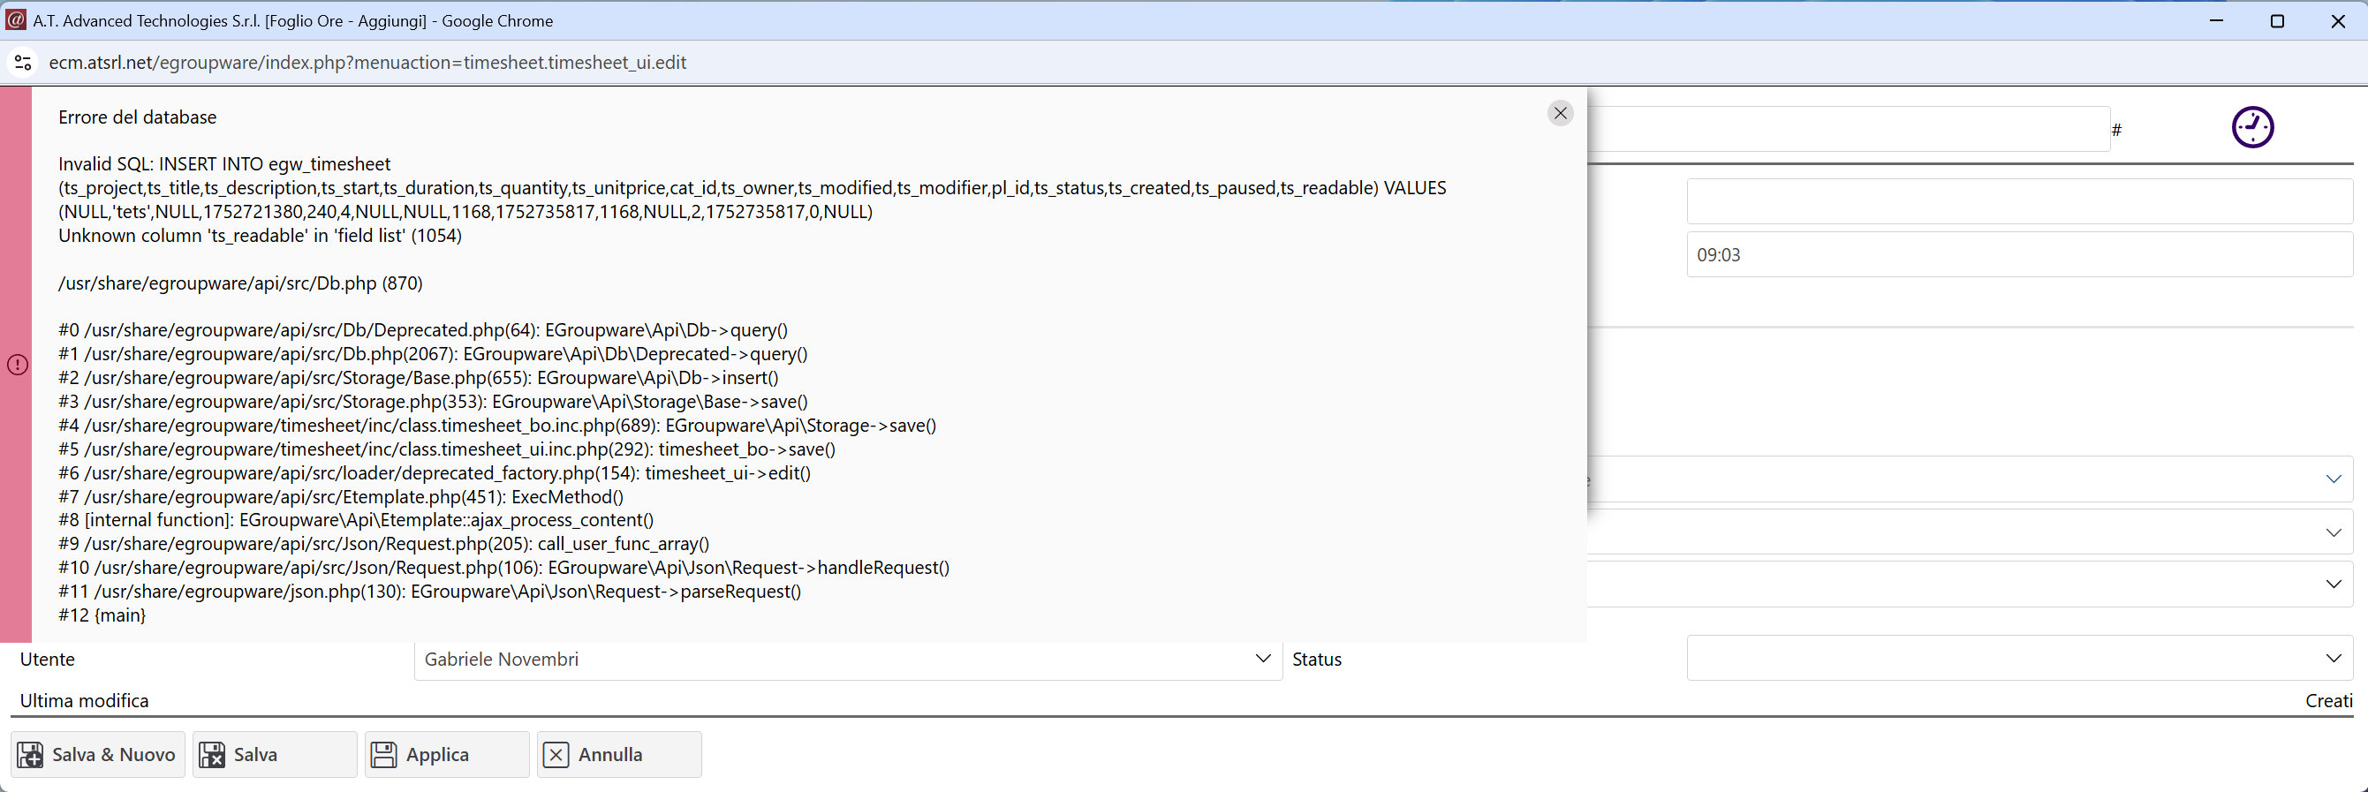Close the Chrome window
Viewport: 2368px width, 792px height.
click(x=2338, y=20)
